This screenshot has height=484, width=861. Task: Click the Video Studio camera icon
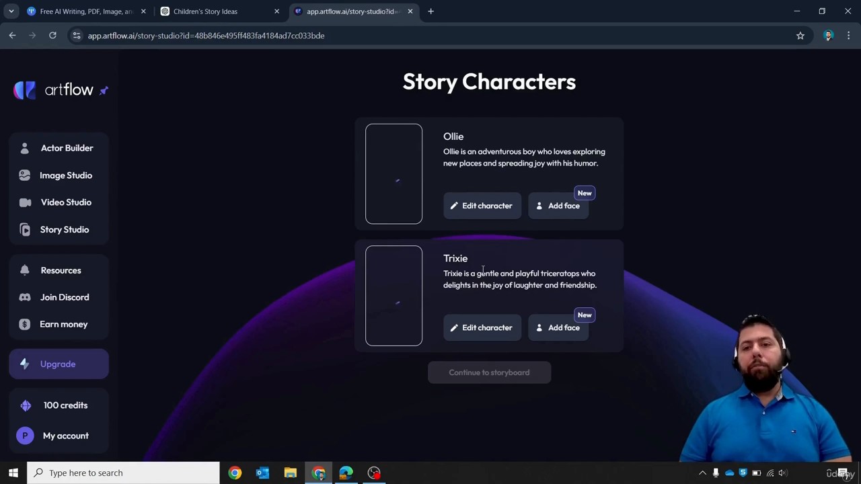click(x=25, y=202)
